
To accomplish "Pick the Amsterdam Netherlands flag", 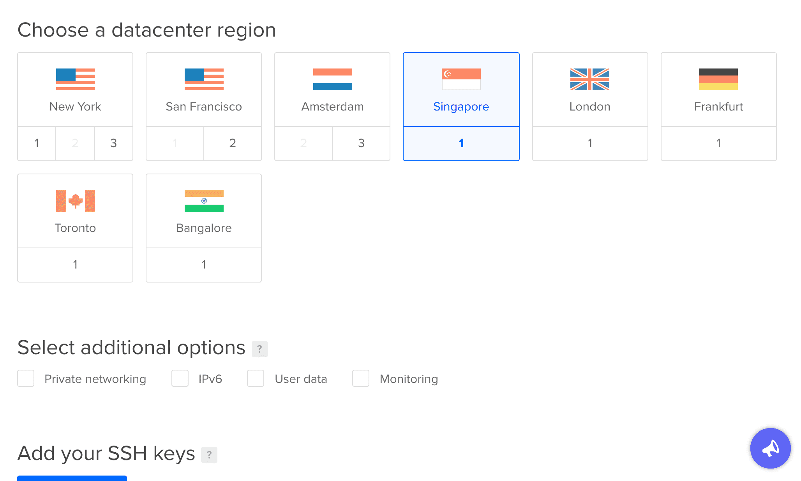I will click(x=332, y=79).
